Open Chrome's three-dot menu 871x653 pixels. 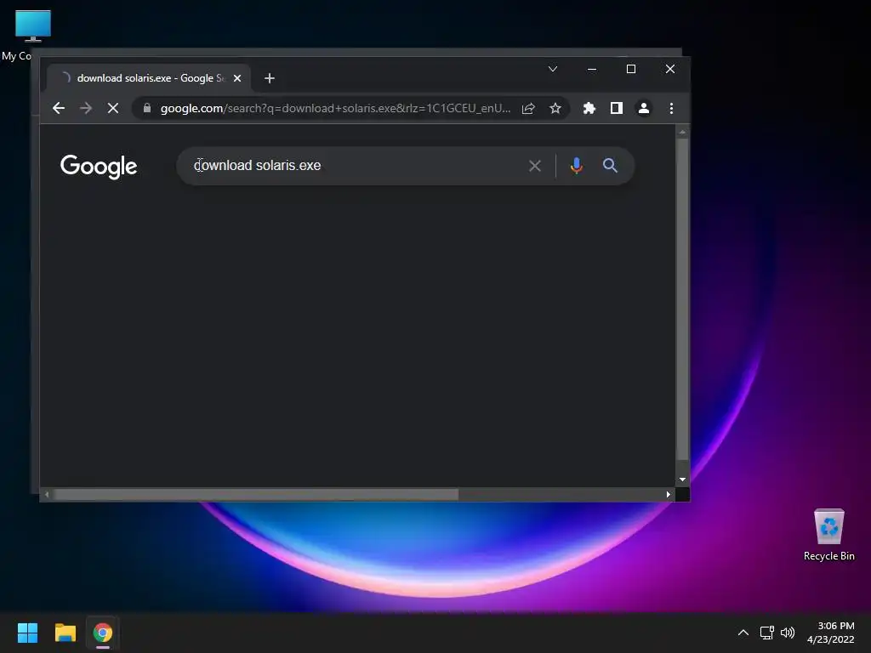pos(671,108)
